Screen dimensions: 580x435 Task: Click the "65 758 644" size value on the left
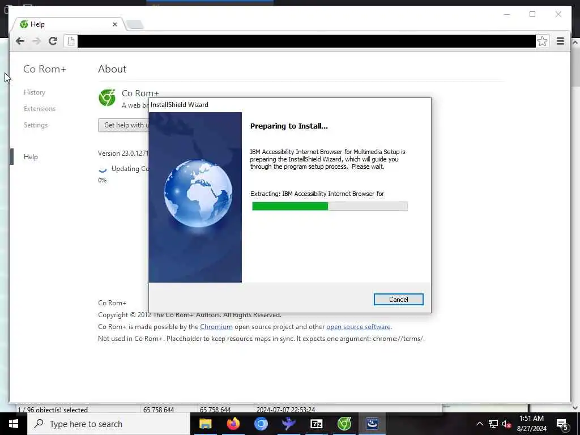[159, 410]
